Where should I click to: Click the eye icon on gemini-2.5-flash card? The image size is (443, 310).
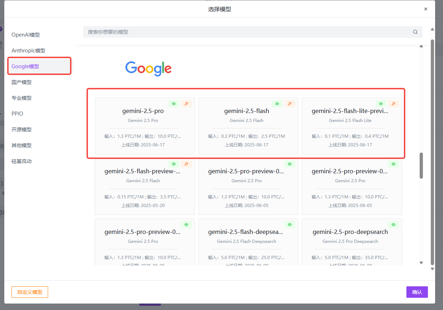click(x=277, y=104)
